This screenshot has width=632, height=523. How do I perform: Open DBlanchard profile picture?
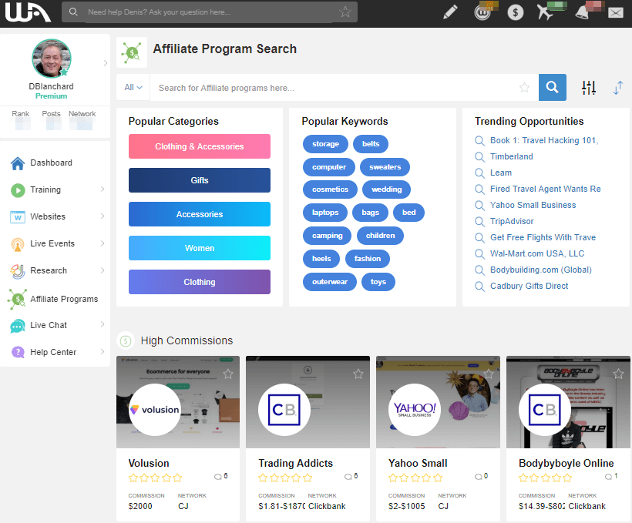point(52,59)
